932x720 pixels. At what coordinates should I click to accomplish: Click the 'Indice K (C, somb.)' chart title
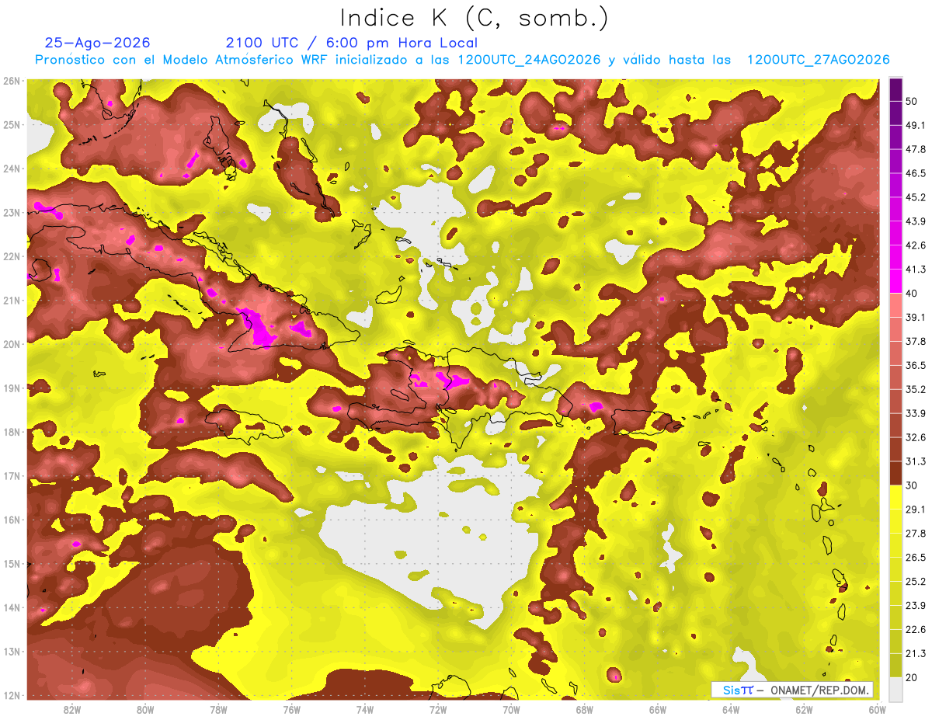coord(474,18)
